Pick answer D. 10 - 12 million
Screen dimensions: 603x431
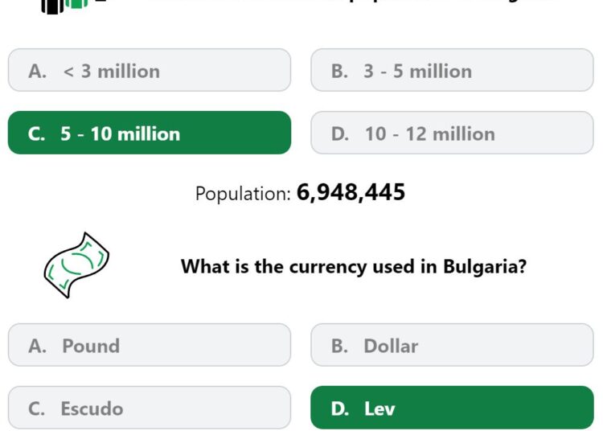452,133
